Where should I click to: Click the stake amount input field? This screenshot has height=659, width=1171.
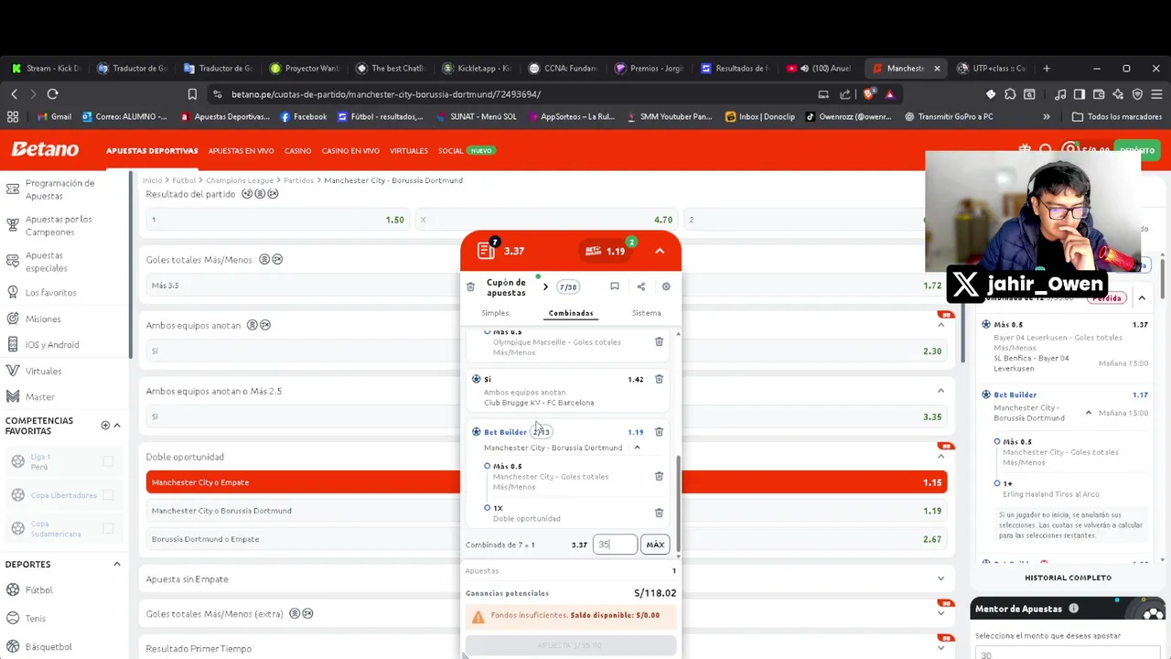click(x=615, y=545)
